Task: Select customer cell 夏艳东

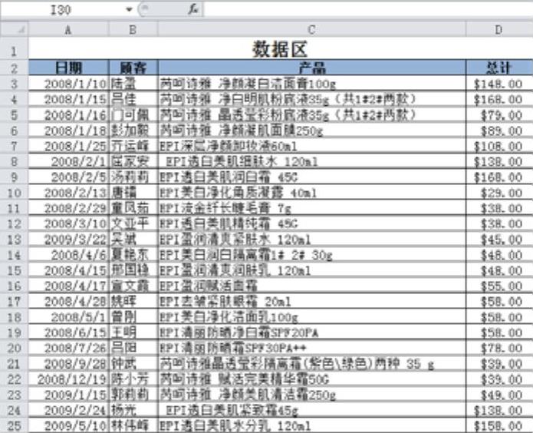Action: tap(133, 255)
